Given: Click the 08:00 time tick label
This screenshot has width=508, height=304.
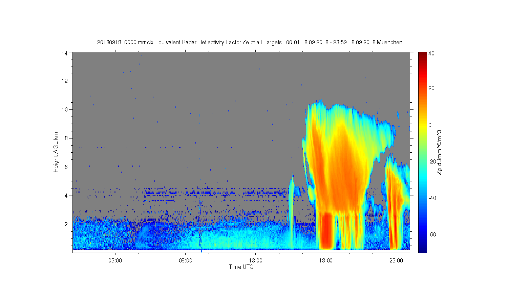Looking at the screenshot, I should click(x=186, y=261).
